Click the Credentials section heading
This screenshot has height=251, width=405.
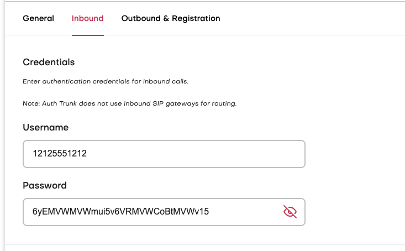click(x=49, y=62)
